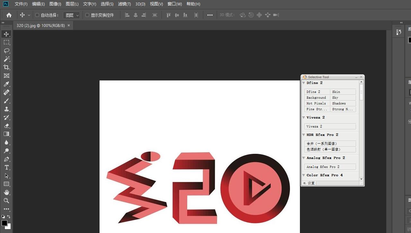Collapse the Dfine 2 section
The width and height of the screenshot is (411, 233).
tap(304, 83)
